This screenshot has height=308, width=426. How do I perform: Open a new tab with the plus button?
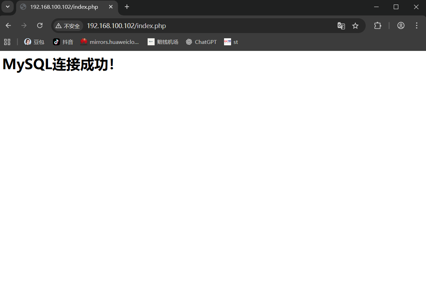(x=127, y=7)
